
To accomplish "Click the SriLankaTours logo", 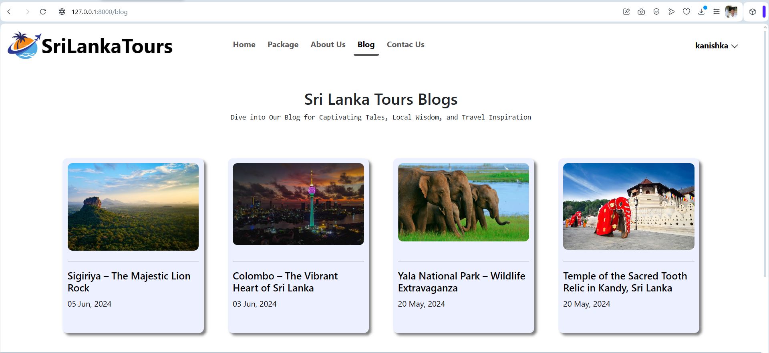I will [90, 46].
